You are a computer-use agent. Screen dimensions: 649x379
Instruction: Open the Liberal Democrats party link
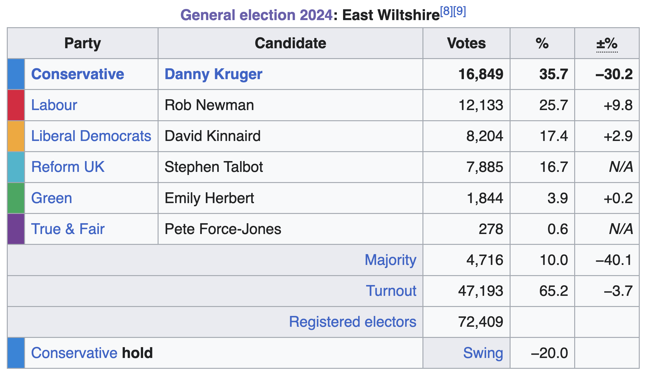91,136
